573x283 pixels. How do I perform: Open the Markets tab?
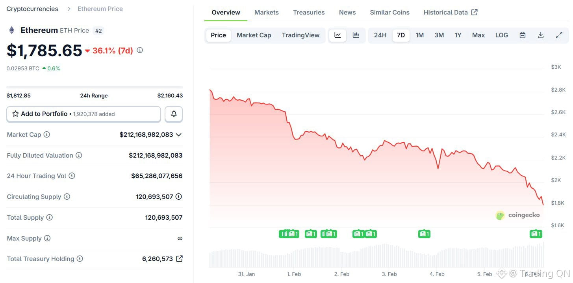pyautogui.click(x=266, y=12)
